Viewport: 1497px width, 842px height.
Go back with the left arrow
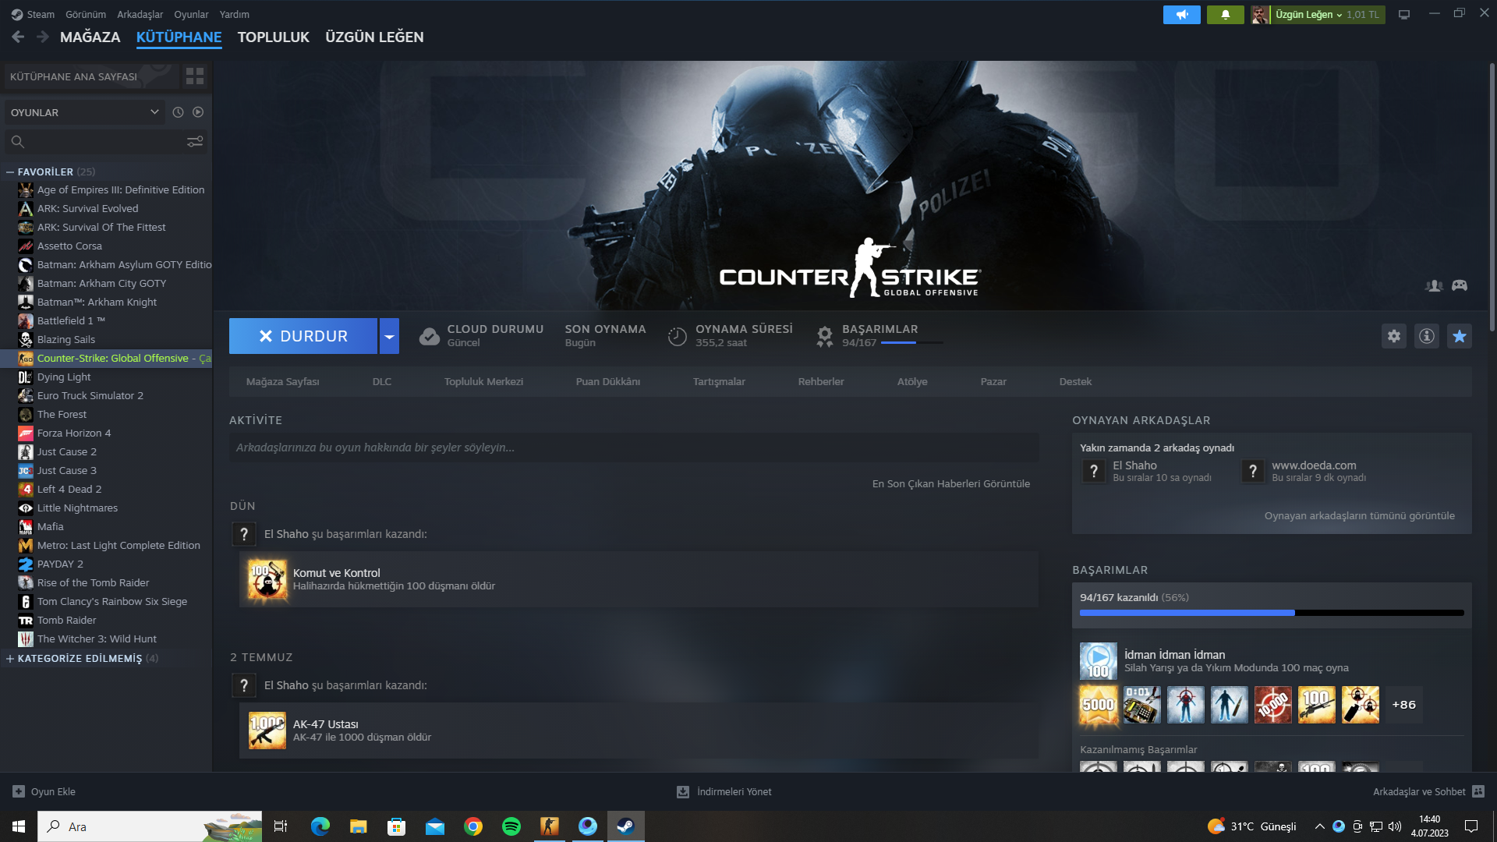(18, 37)
